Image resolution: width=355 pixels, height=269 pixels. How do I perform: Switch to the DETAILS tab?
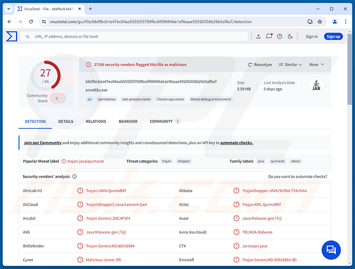(66, 122)
